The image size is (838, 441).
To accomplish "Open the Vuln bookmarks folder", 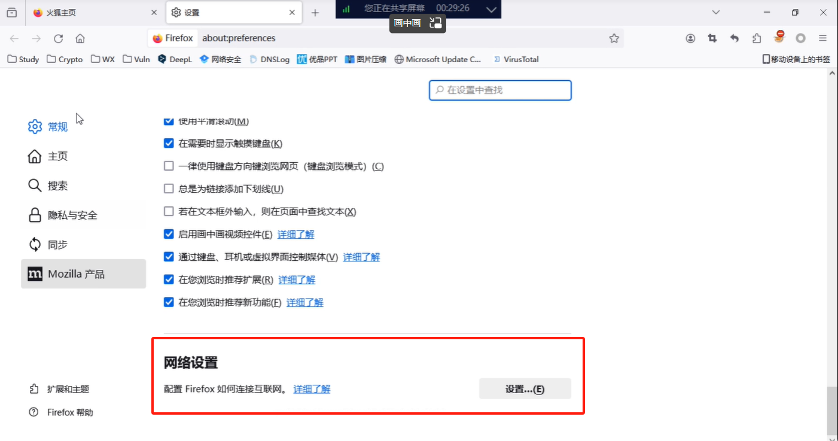I will pyautogui.click(x=136, y=59).
